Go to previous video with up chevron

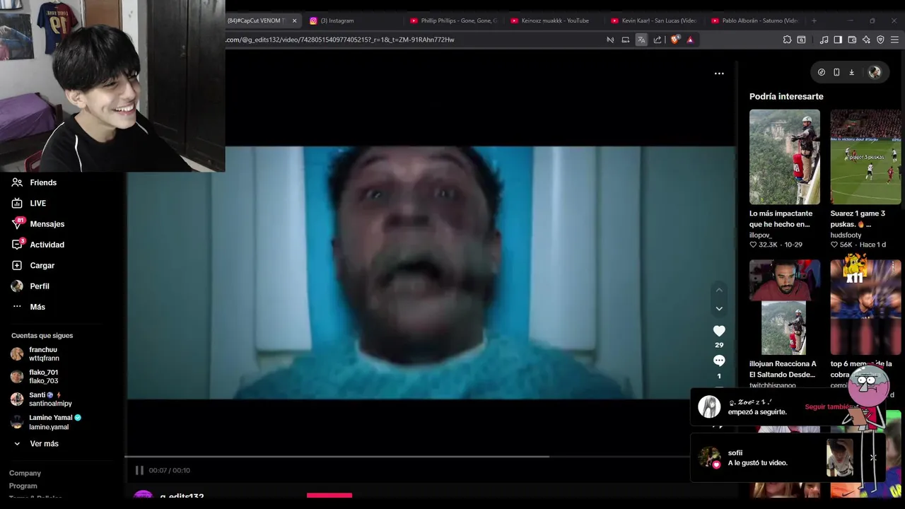click(719, 290)
